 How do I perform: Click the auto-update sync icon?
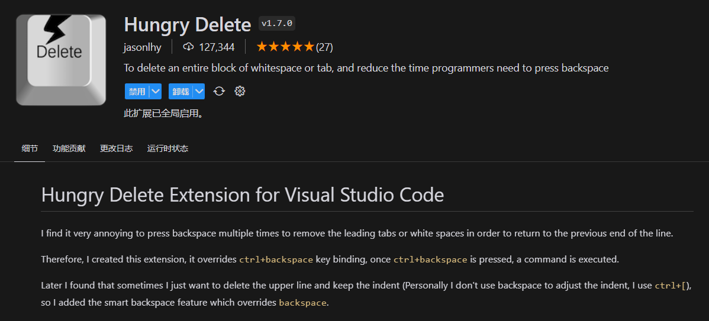[x=220, y=91]
